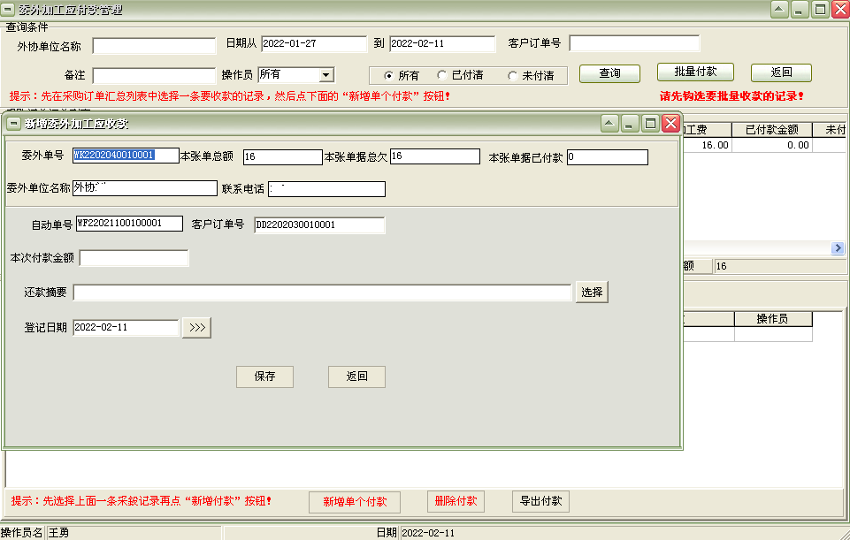Click the 返回 button at top right
Image resolution: width=850 pixels, height=540 pixels.
pyautogui.click(x=780, y=72)
